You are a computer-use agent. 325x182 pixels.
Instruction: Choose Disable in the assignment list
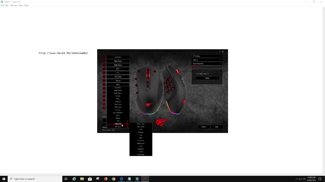click(x=118, y=118)
